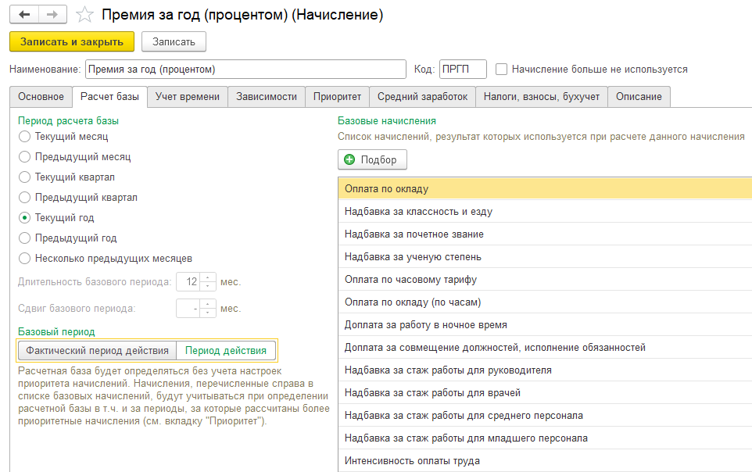Select the Текущий квартал radio option

pyautogui.click(x=24, y=177)
